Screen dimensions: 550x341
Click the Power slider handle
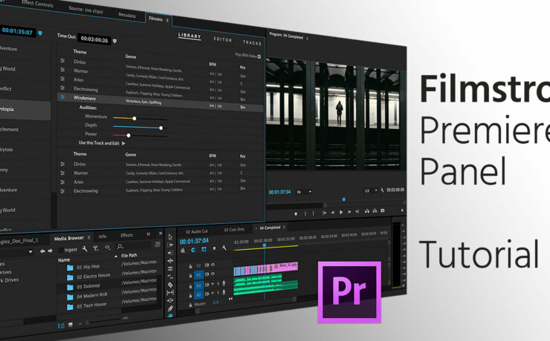pos(129,135)
